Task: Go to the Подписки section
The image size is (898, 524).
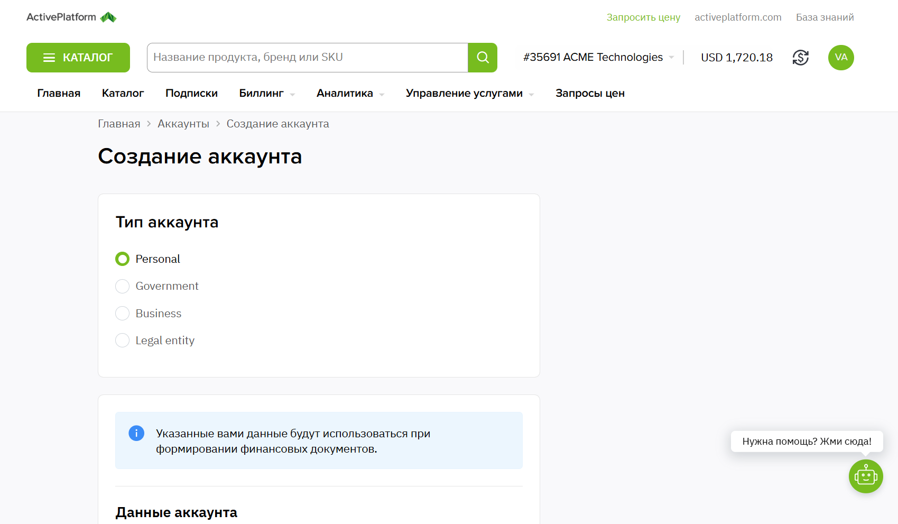Action: point(191,94)
